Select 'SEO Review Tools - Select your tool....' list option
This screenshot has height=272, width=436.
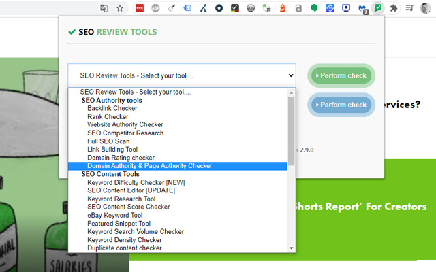(x=177, y=92)
